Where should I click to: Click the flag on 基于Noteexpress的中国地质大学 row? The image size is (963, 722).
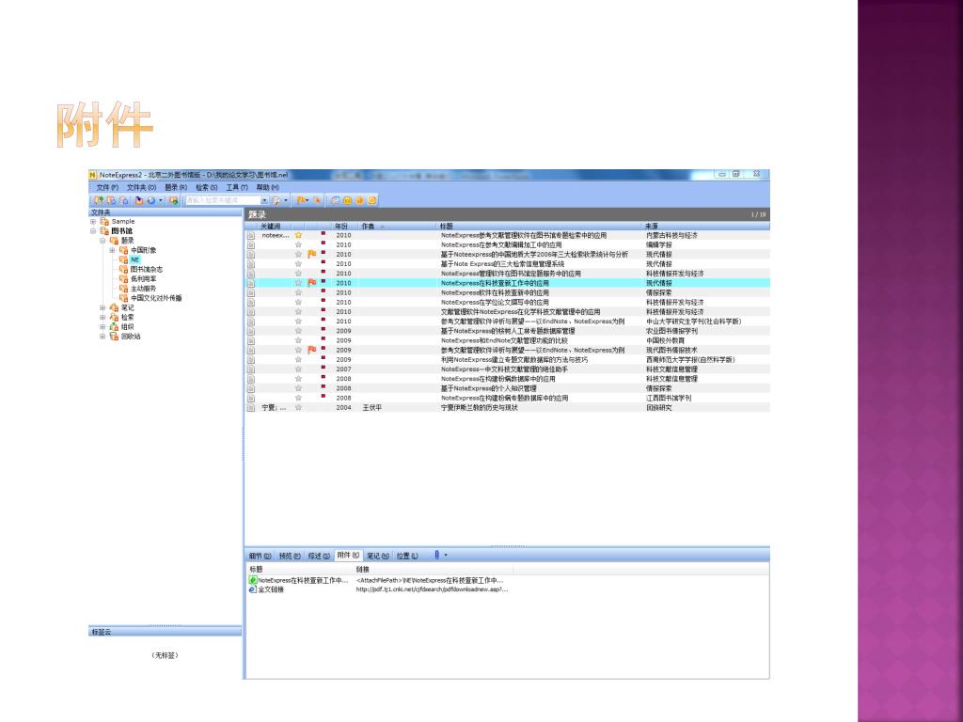[x=312, y=254]
